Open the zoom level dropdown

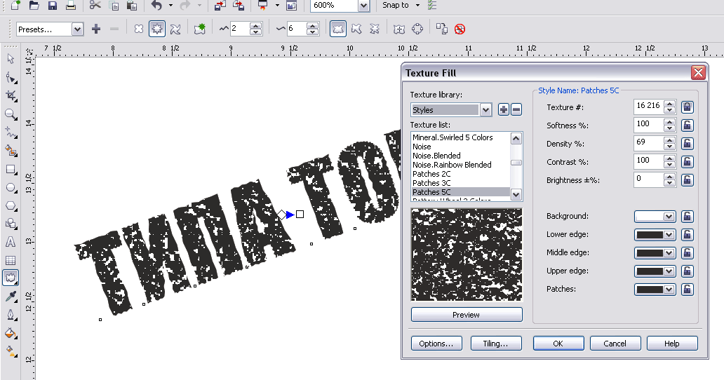[363, 6]
